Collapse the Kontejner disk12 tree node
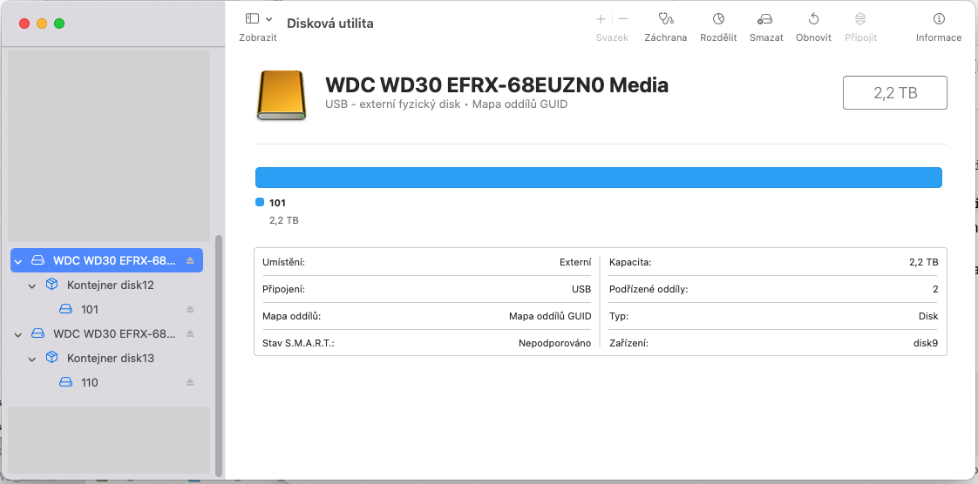This screenshot has width=978, height=484. tap(31, 286)
